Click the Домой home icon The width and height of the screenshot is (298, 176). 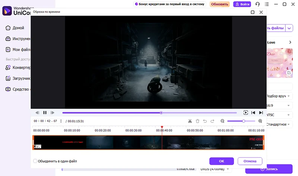click(8, 28)
